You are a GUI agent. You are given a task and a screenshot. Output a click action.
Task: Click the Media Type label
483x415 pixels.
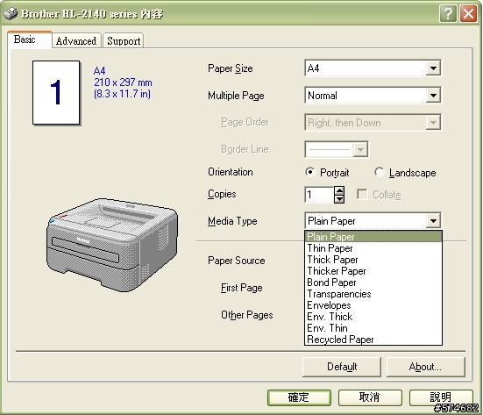tap(232, 221)
